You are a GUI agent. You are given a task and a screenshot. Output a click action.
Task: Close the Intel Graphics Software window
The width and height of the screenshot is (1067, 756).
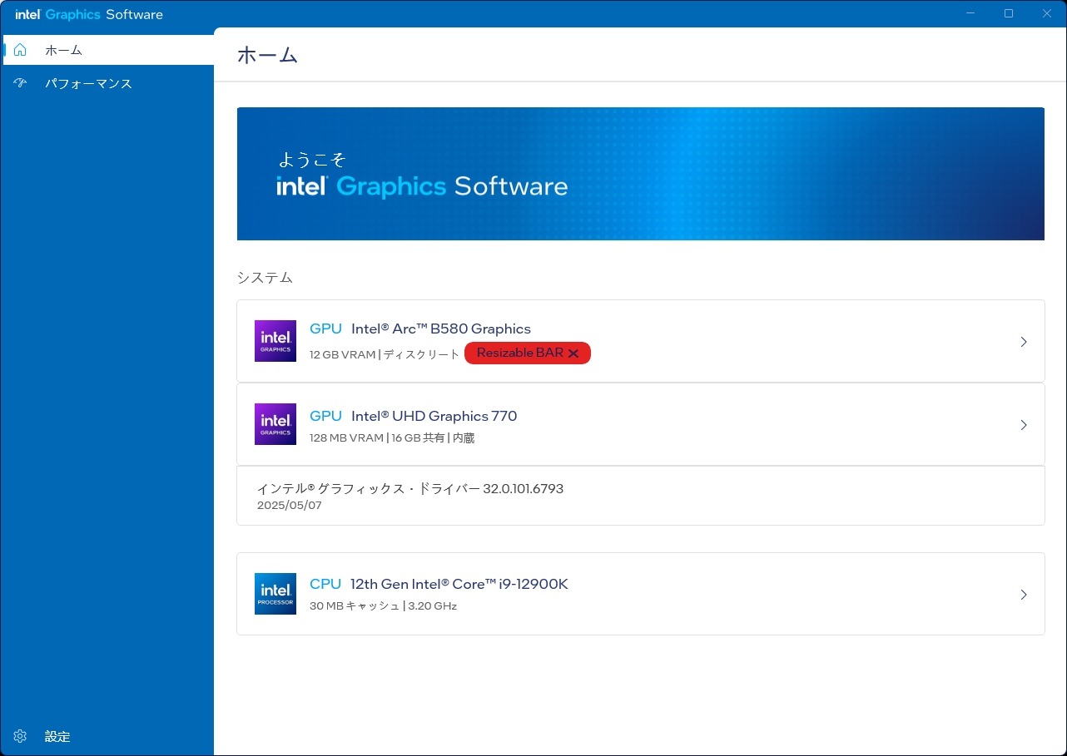click(1047, 13)
